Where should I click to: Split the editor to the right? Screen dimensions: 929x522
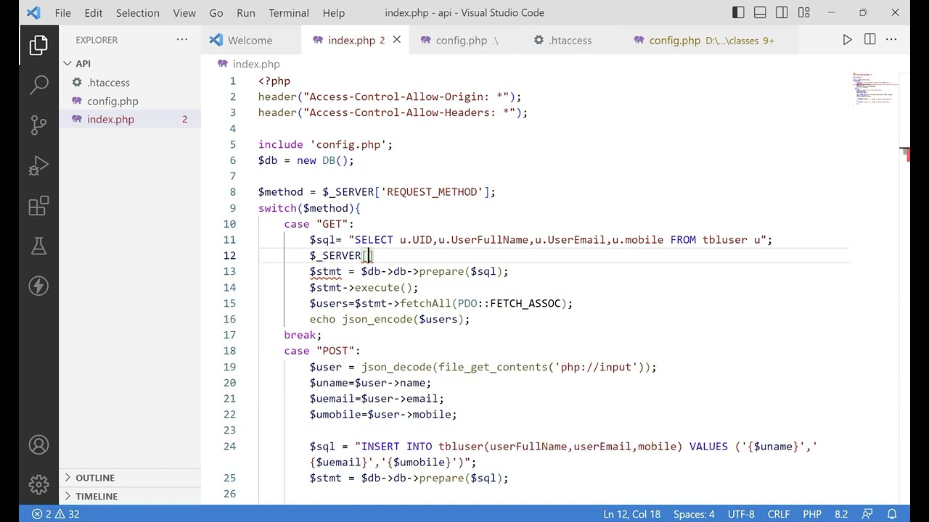pos(869,40)
